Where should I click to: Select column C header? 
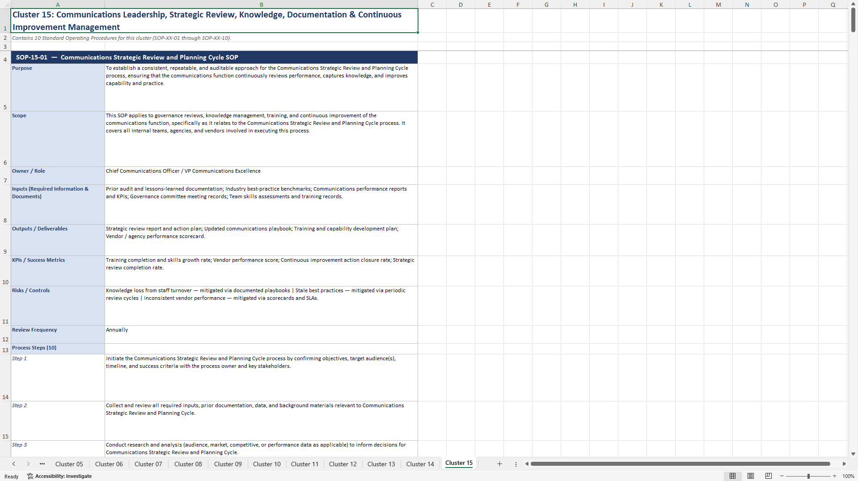click(x=432, y=4)
